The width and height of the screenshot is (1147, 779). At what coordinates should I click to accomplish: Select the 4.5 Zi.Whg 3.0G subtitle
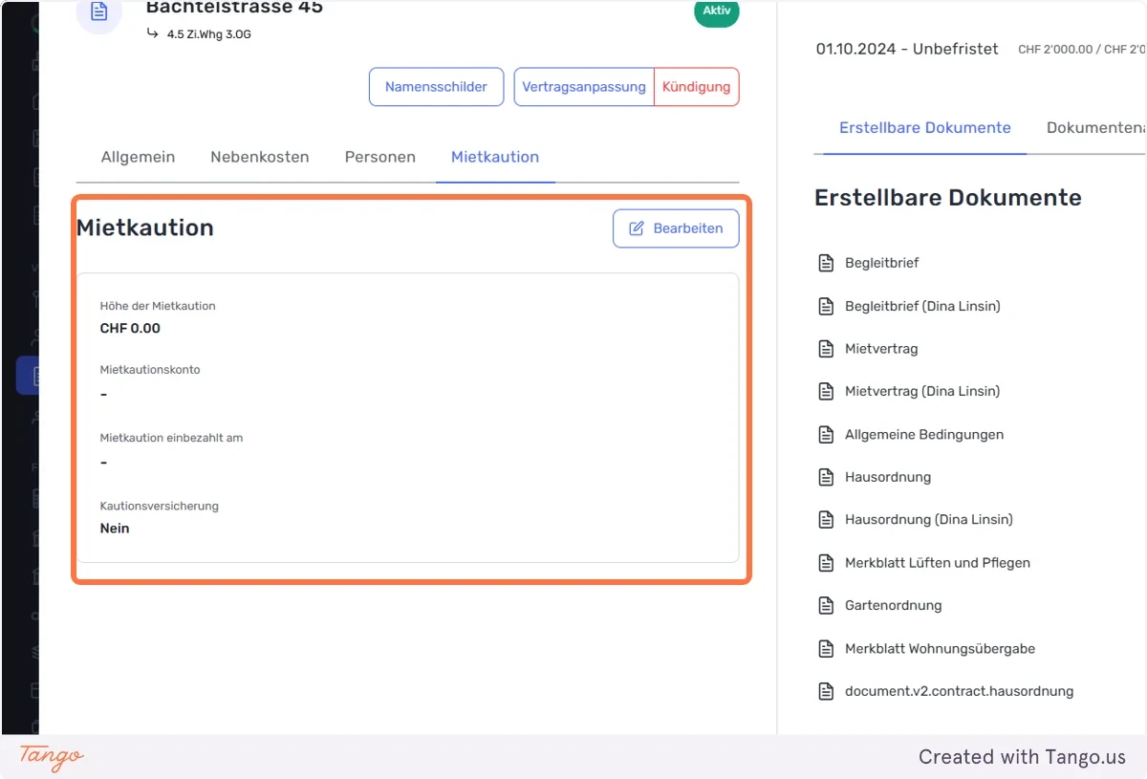click(x=209, y=34)
